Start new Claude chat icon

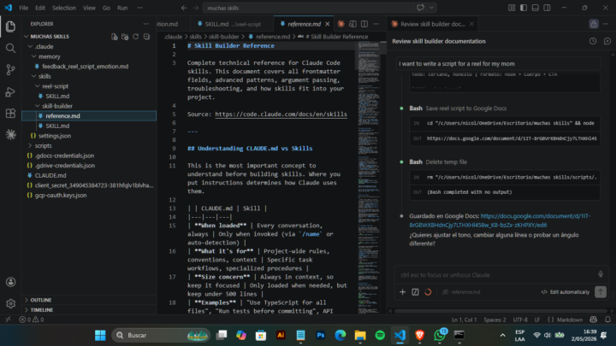[x=607, y=41]
